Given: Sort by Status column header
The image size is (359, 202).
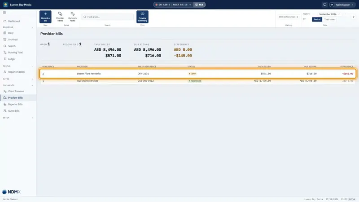Looking at the screenshot, I should [191, 66].
